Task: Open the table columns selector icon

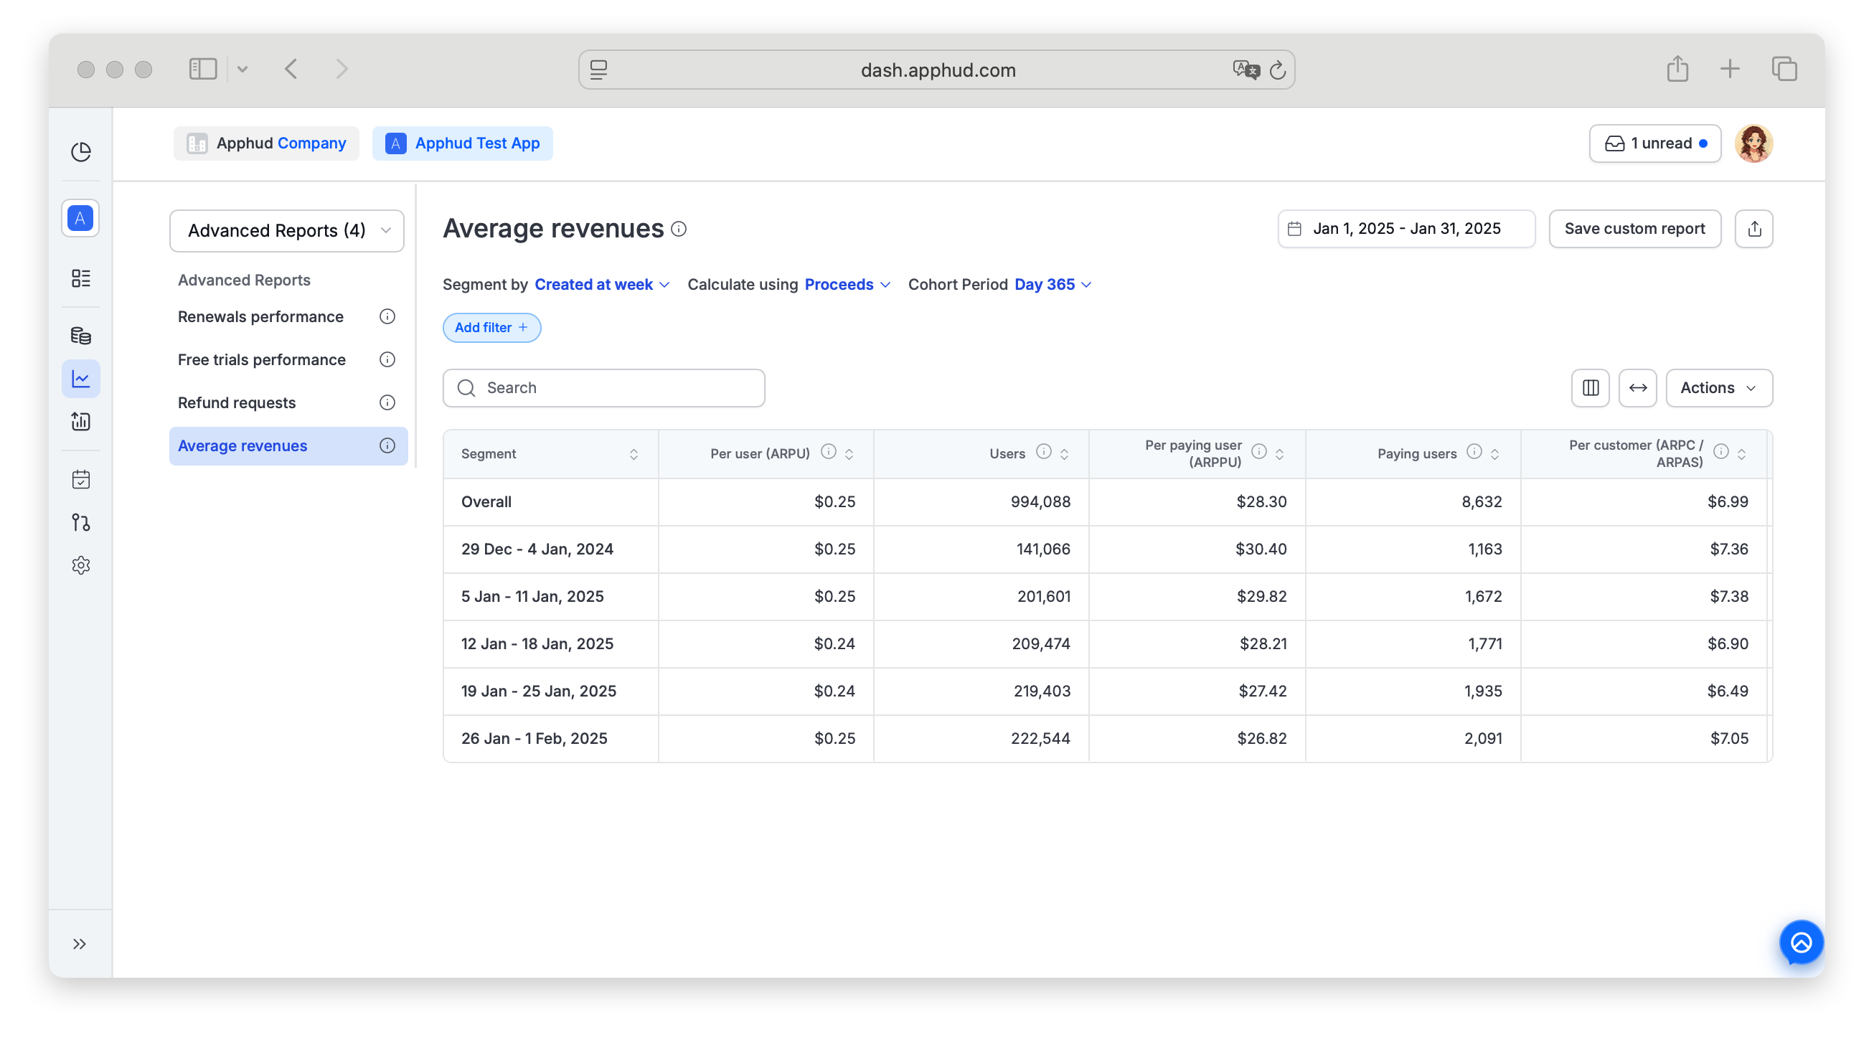Action: [x=1591, y=387]
